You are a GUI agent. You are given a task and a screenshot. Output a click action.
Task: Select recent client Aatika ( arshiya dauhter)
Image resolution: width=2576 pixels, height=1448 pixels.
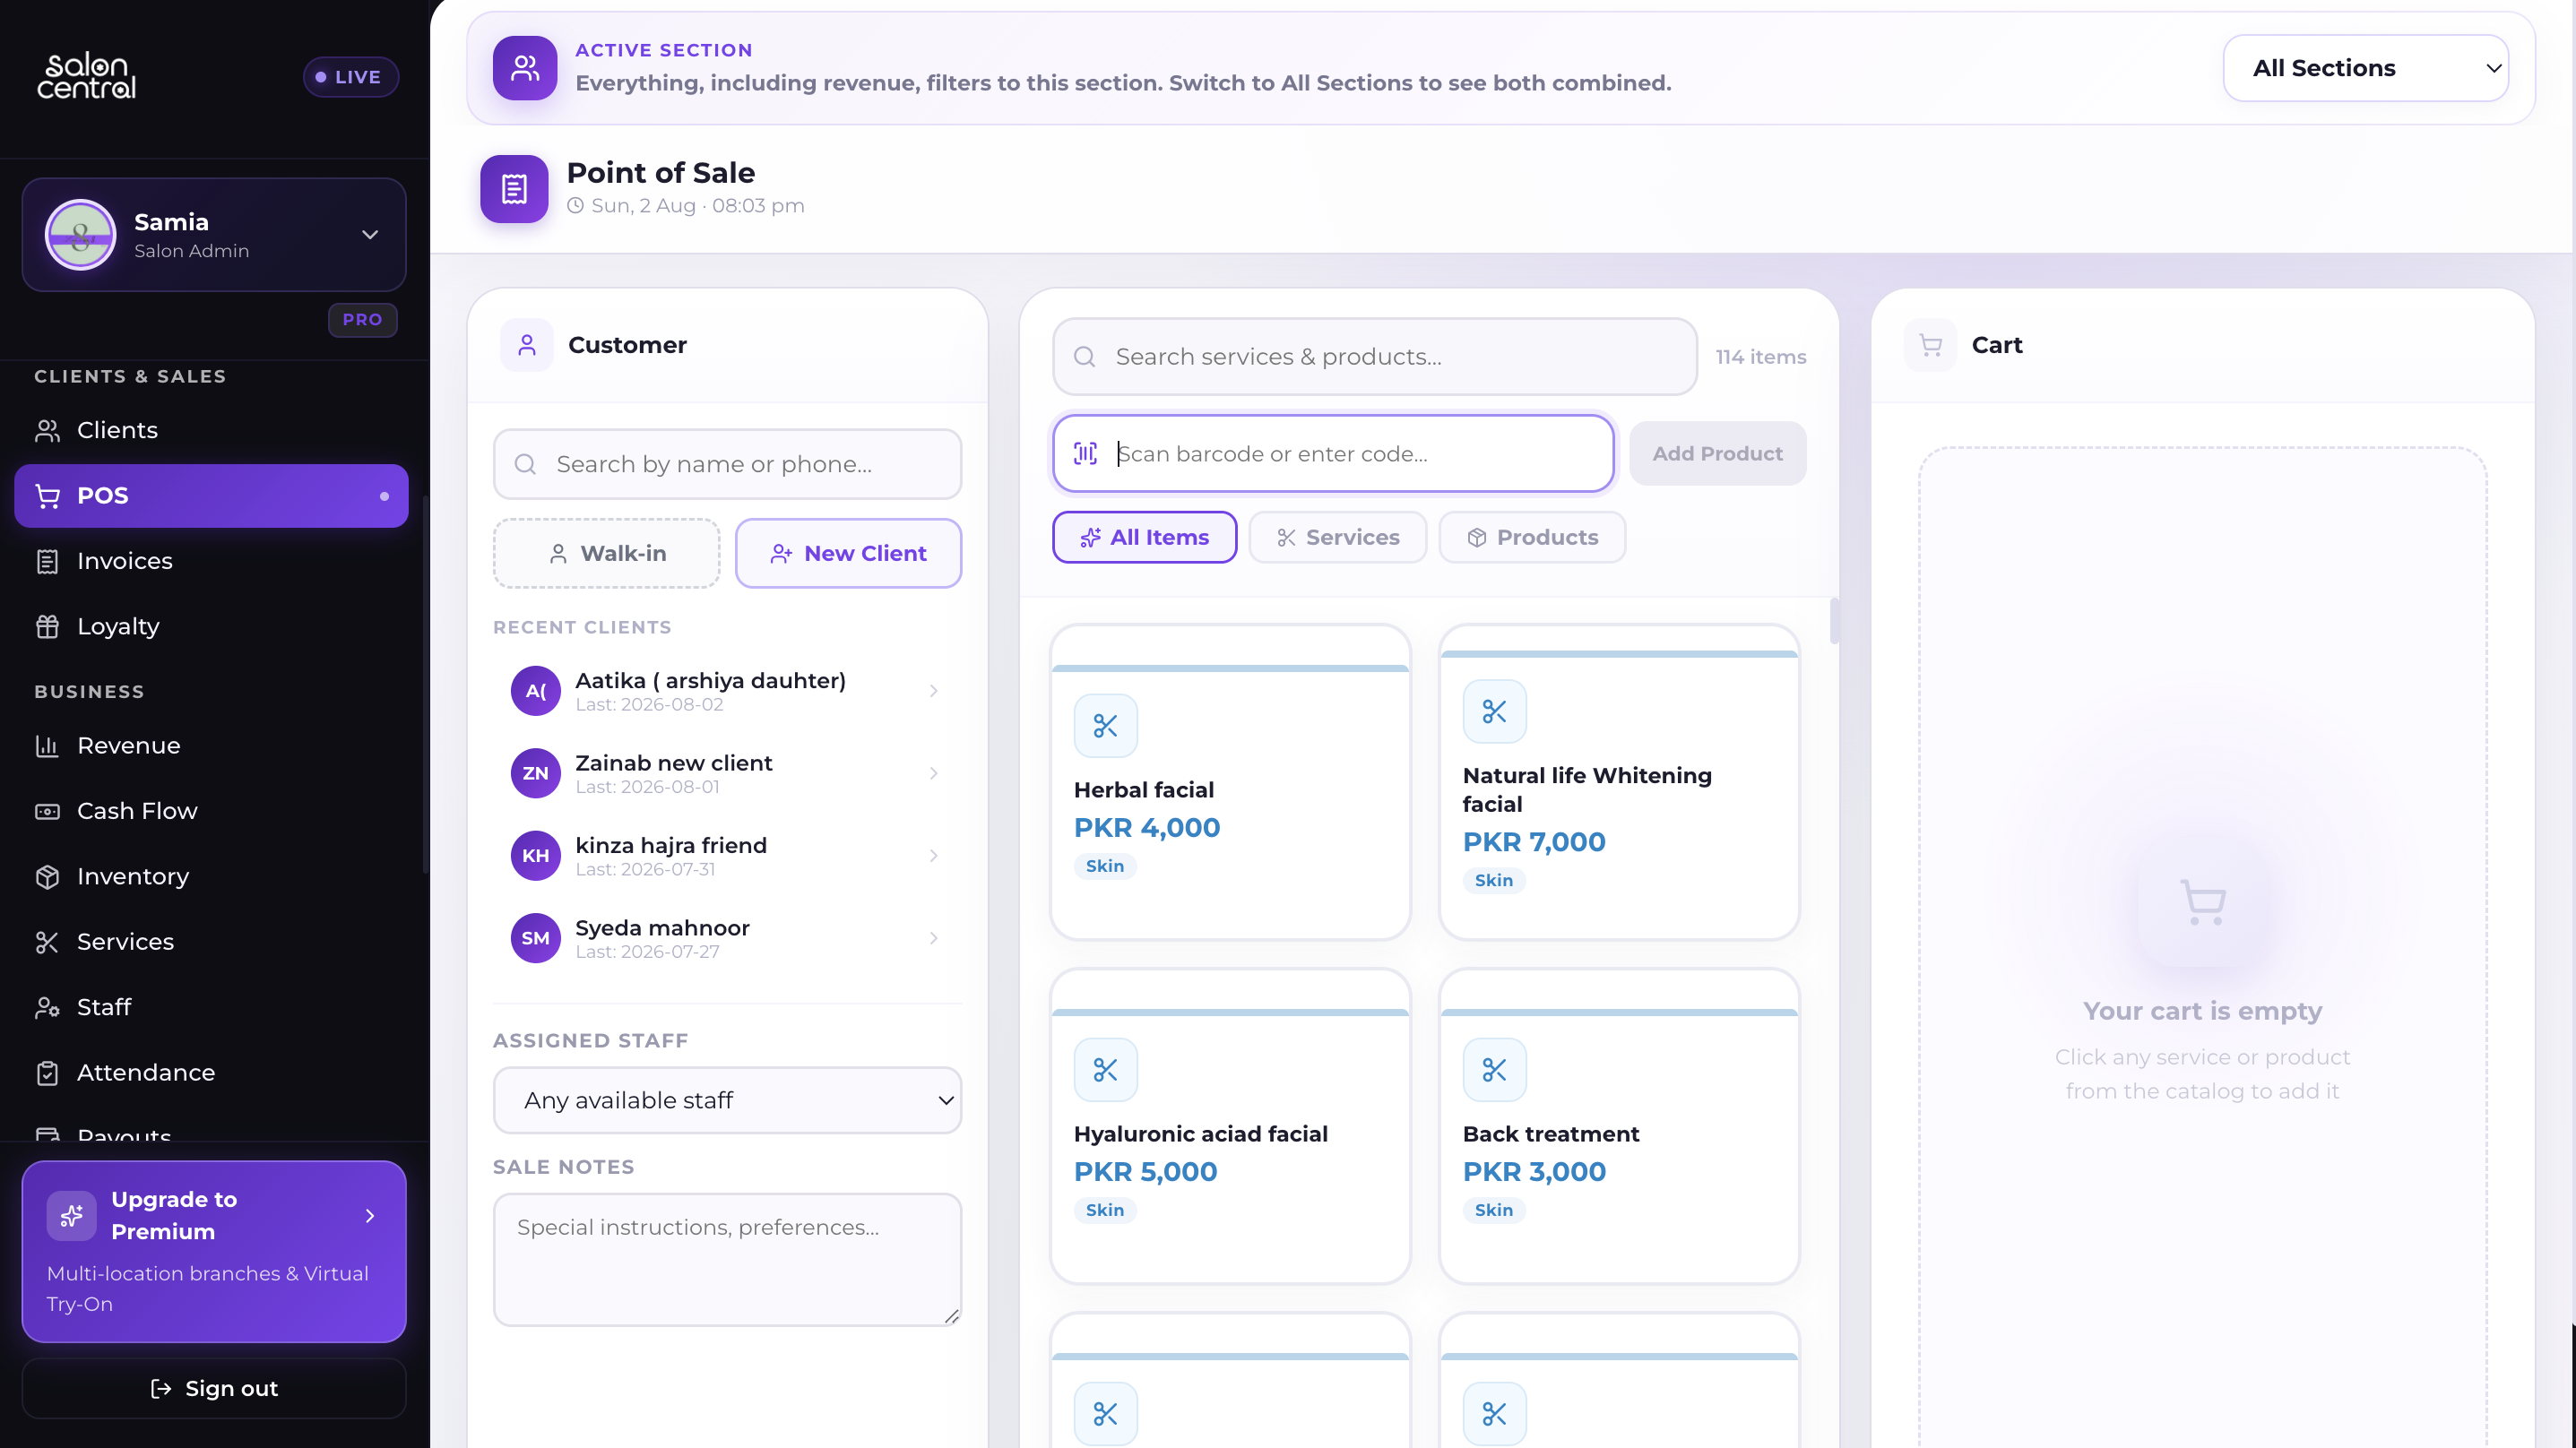click(727, 691)
